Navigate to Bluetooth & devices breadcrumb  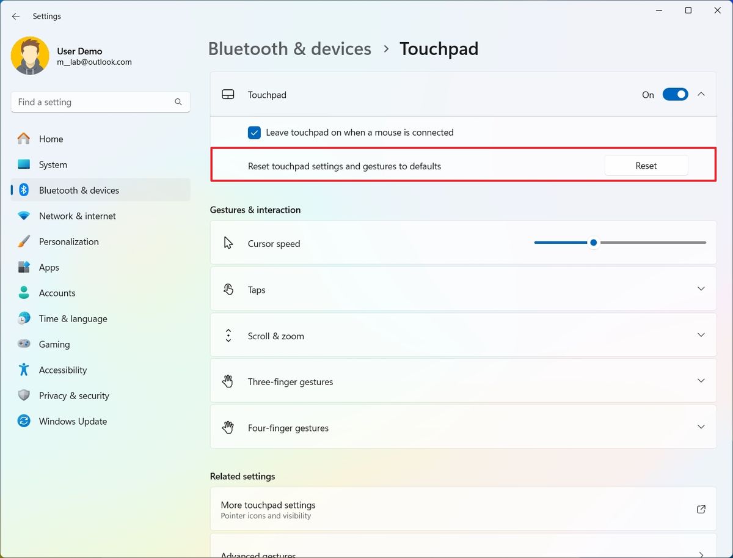coord(290,48)
